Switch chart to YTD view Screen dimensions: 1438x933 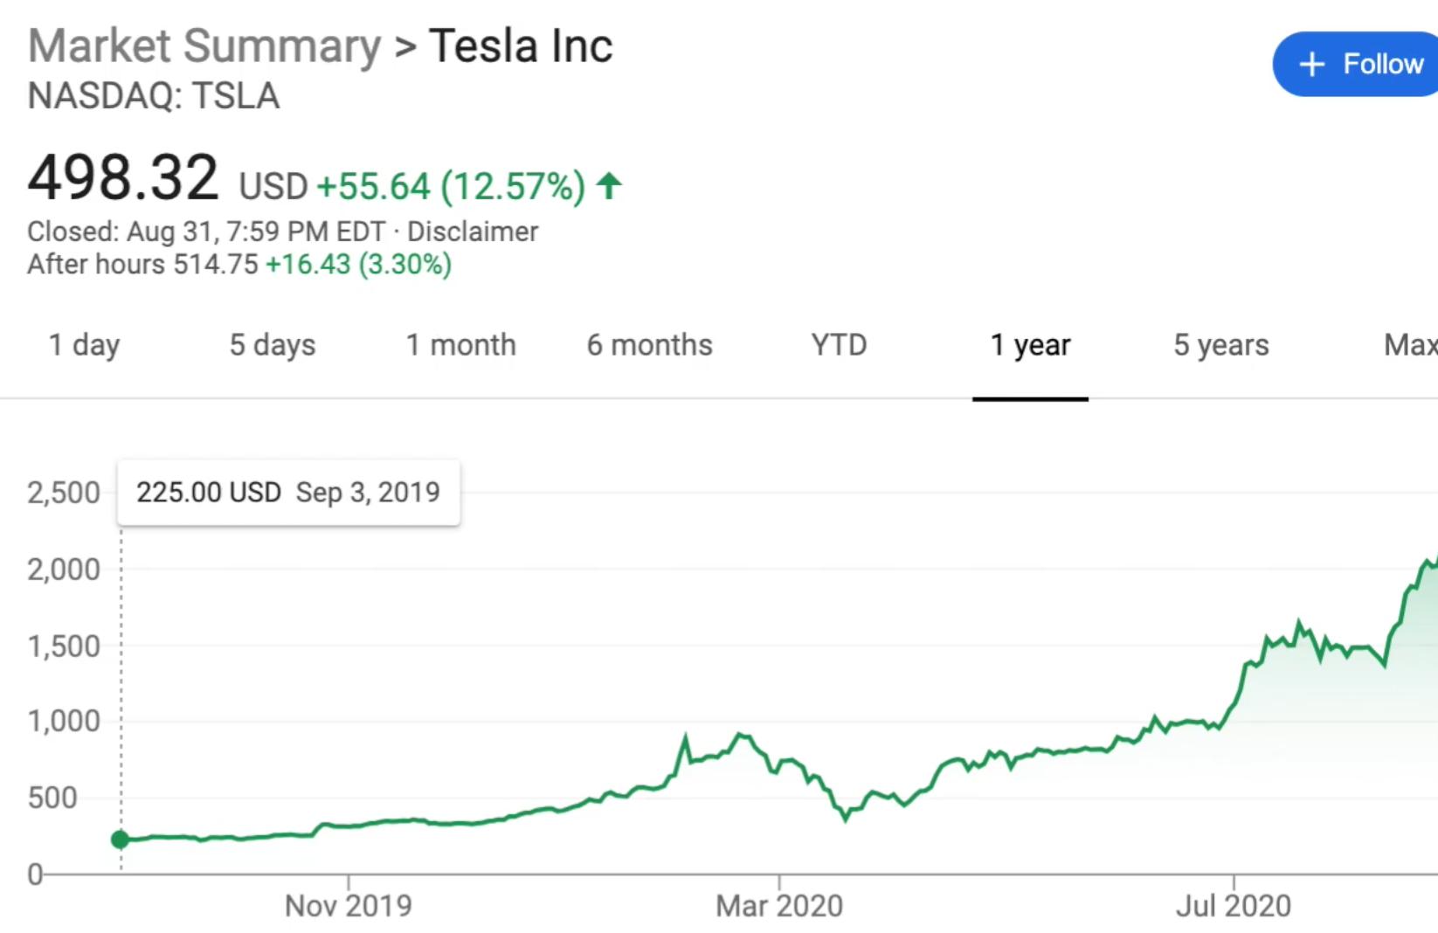[x=839, y=345]
